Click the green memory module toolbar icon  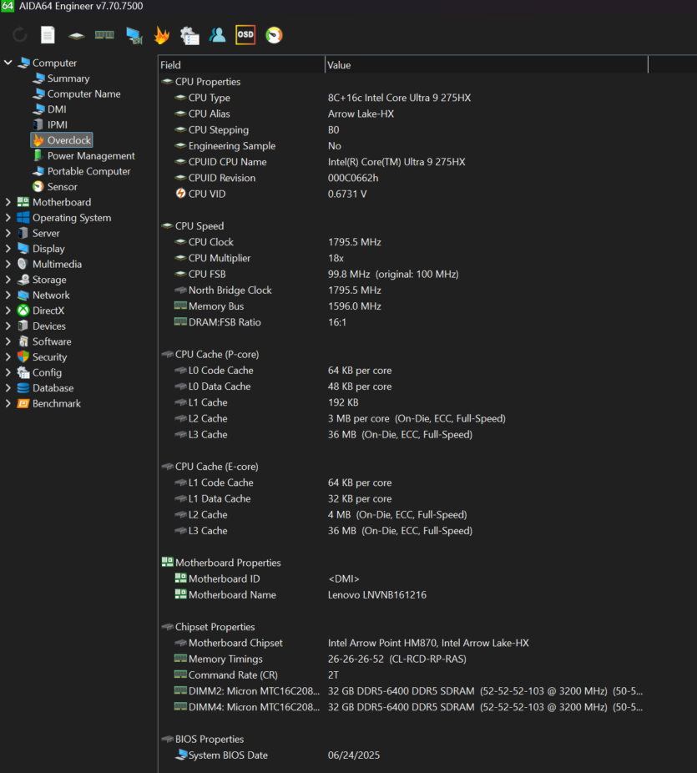click(x=104, y=35)
